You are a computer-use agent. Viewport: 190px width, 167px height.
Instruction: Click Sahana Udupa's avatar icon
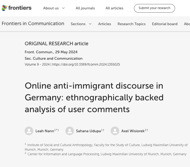[x=70, y=131]
